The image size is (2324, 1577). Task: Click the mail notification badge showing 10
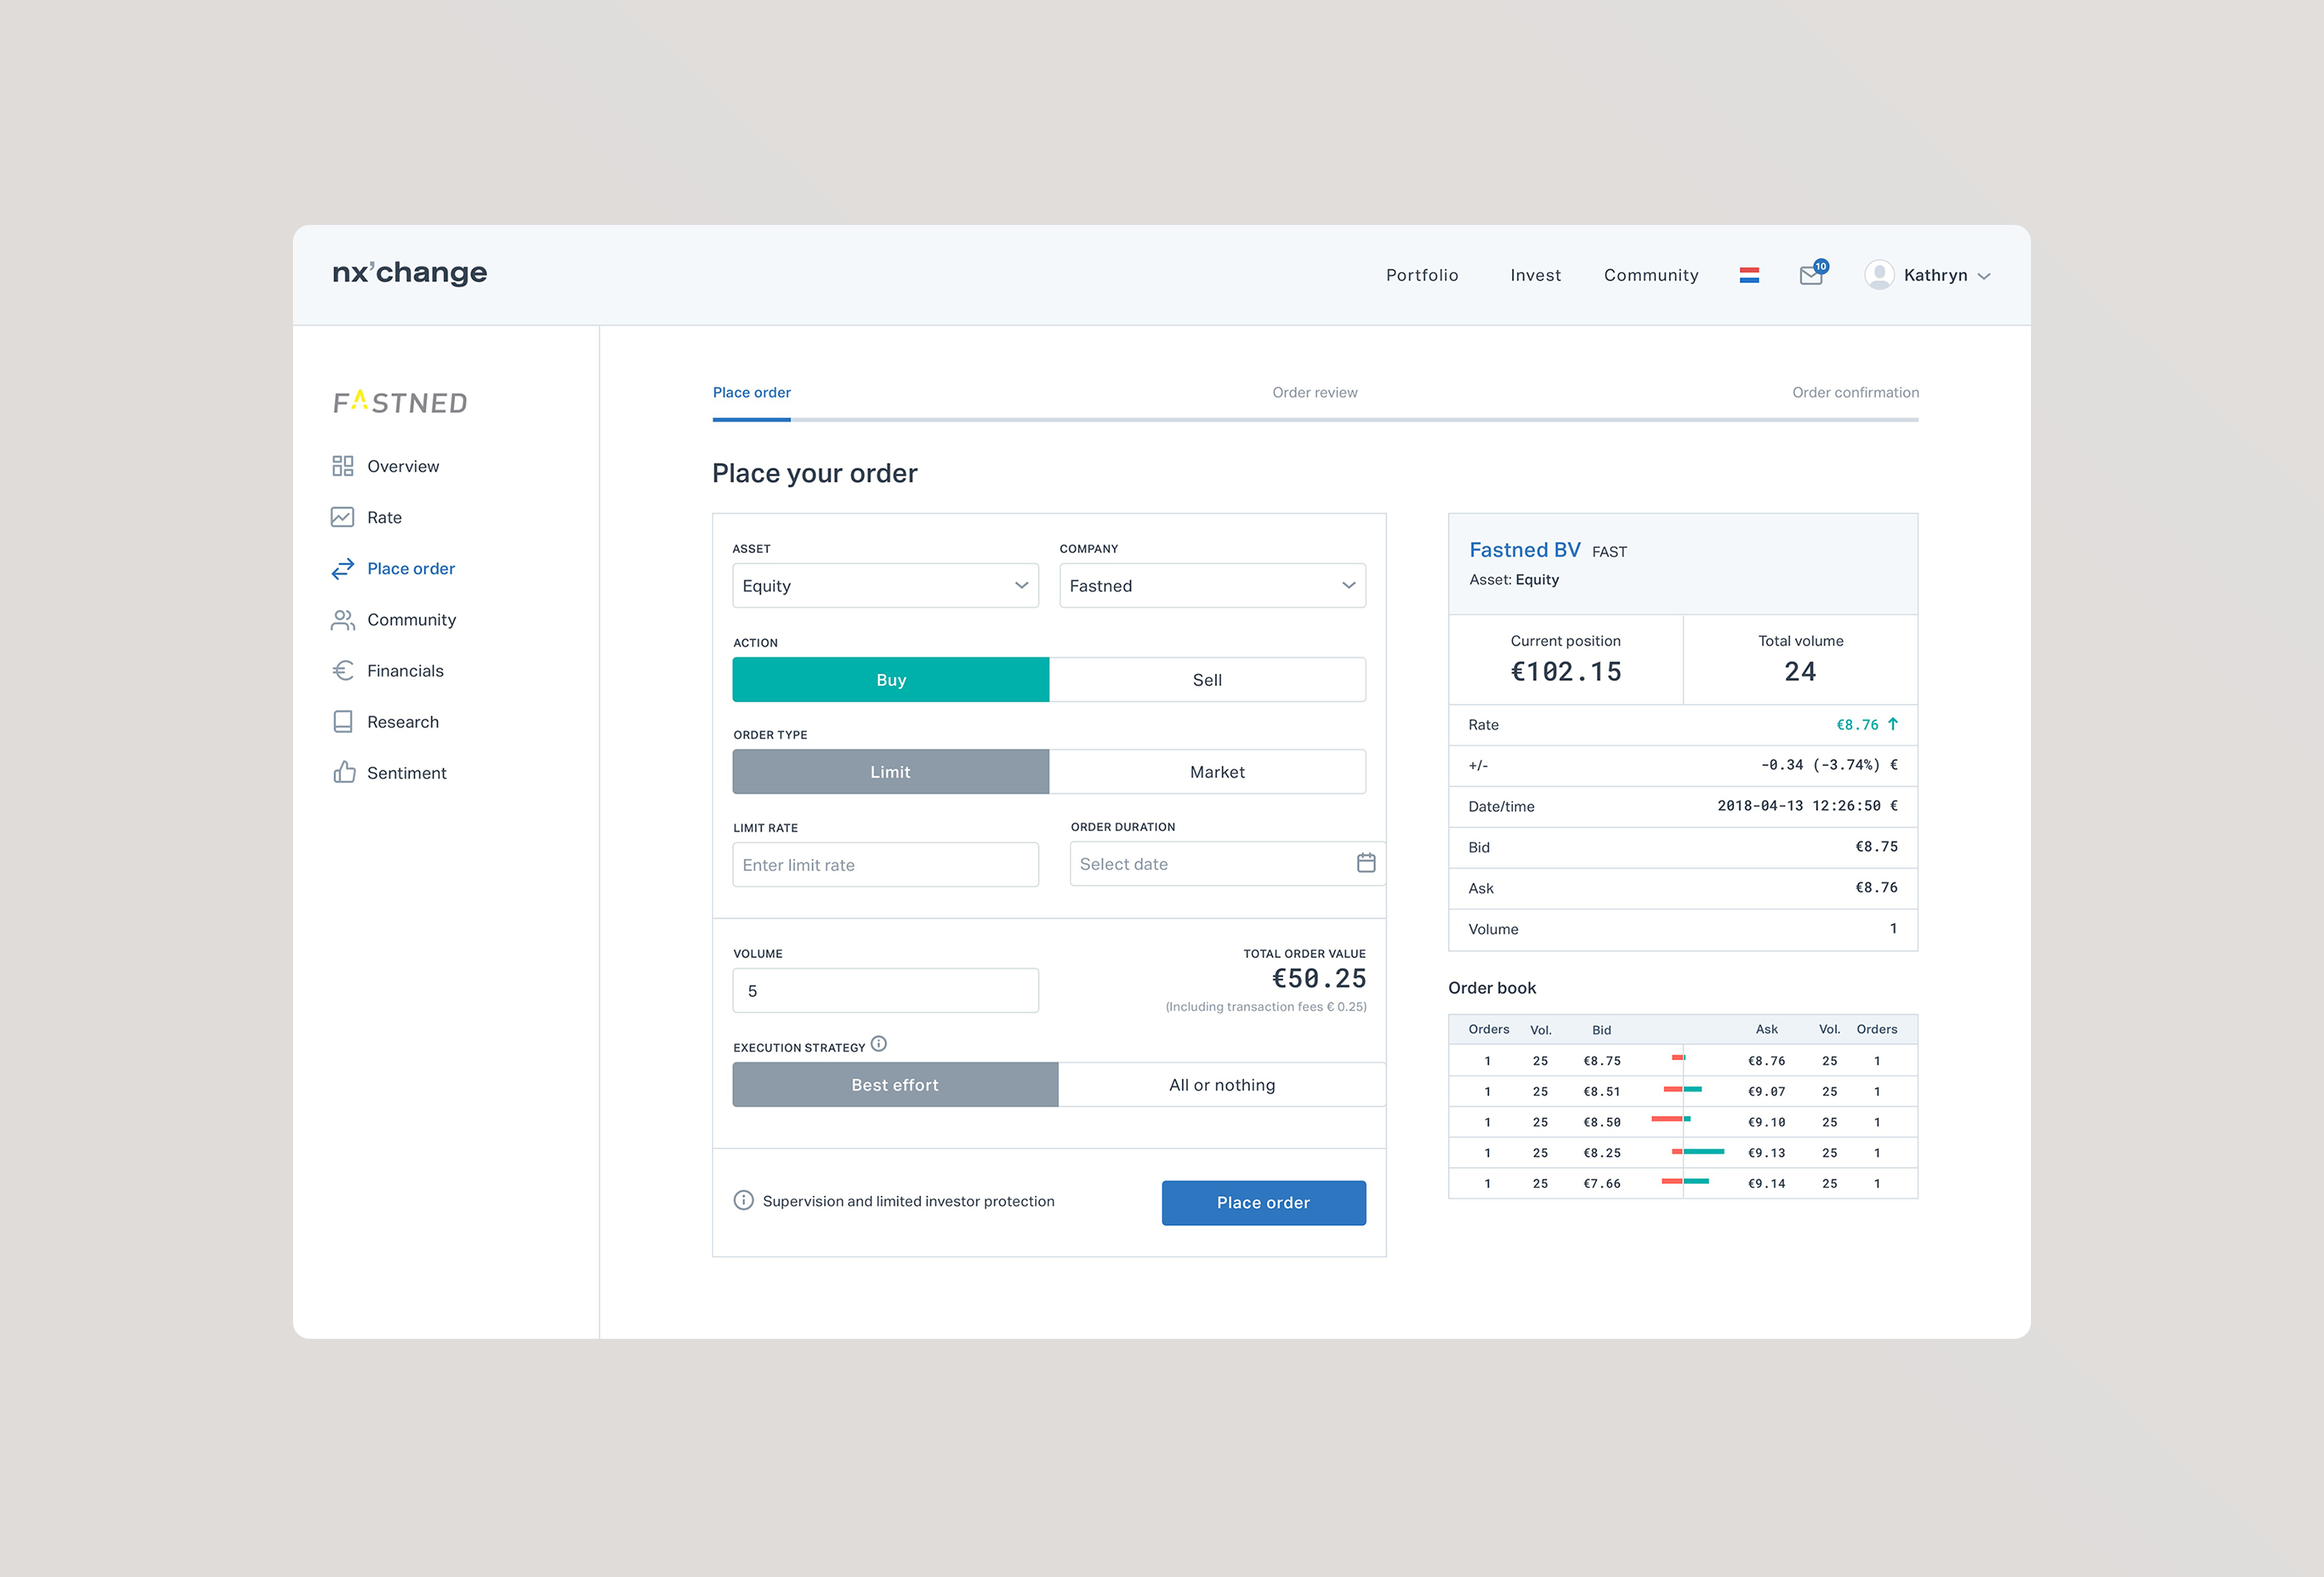point(1821,266)
